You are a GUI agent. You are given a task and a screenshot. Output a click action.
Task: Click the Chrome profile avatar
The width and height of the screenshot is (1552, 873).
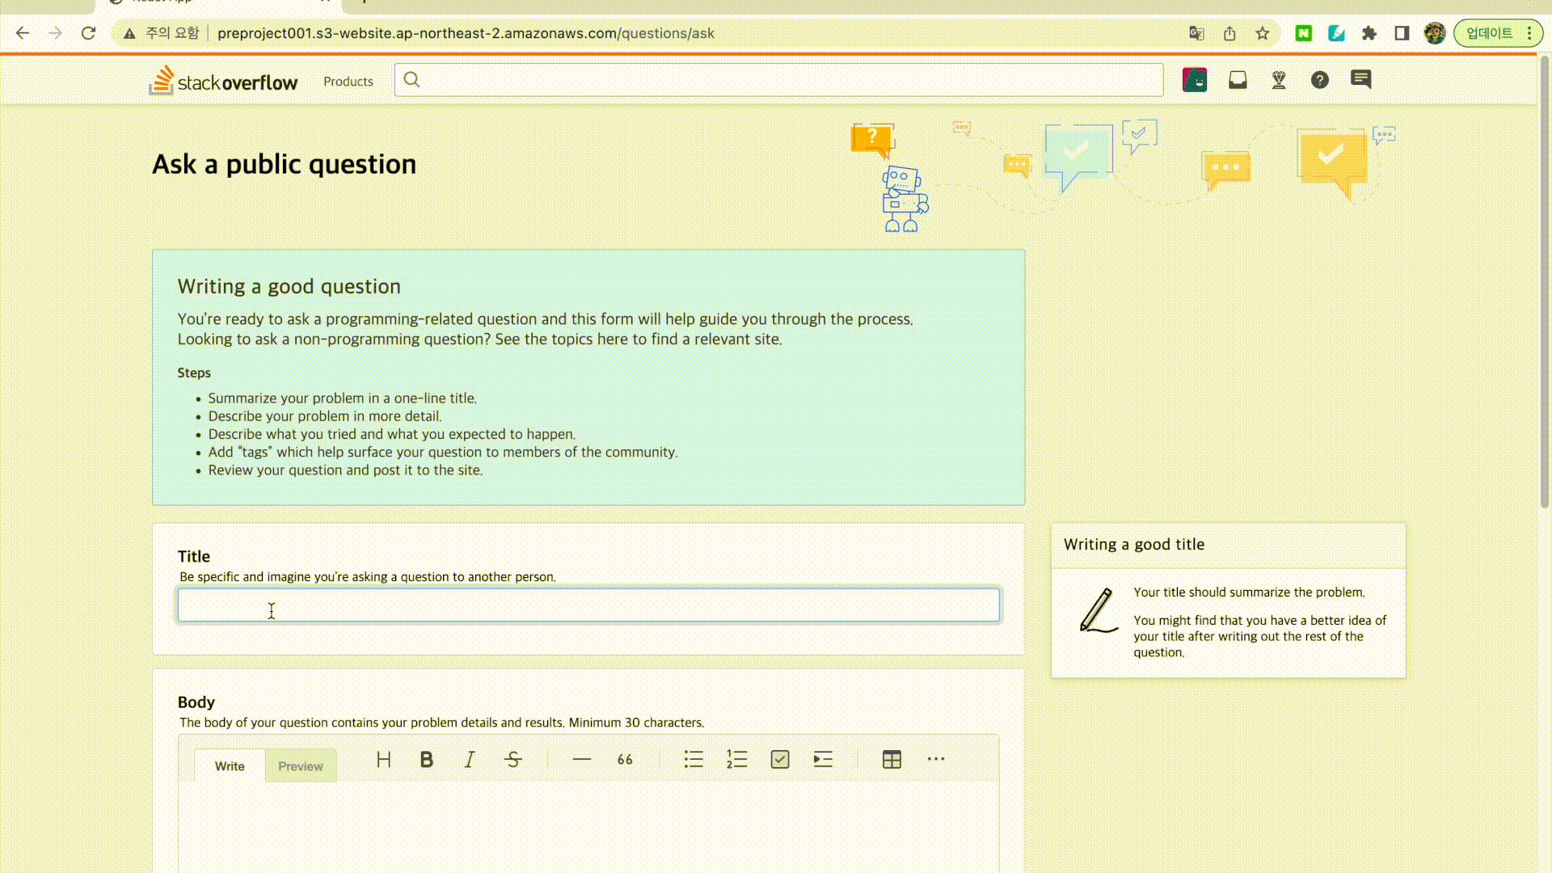click(1435, 33)
